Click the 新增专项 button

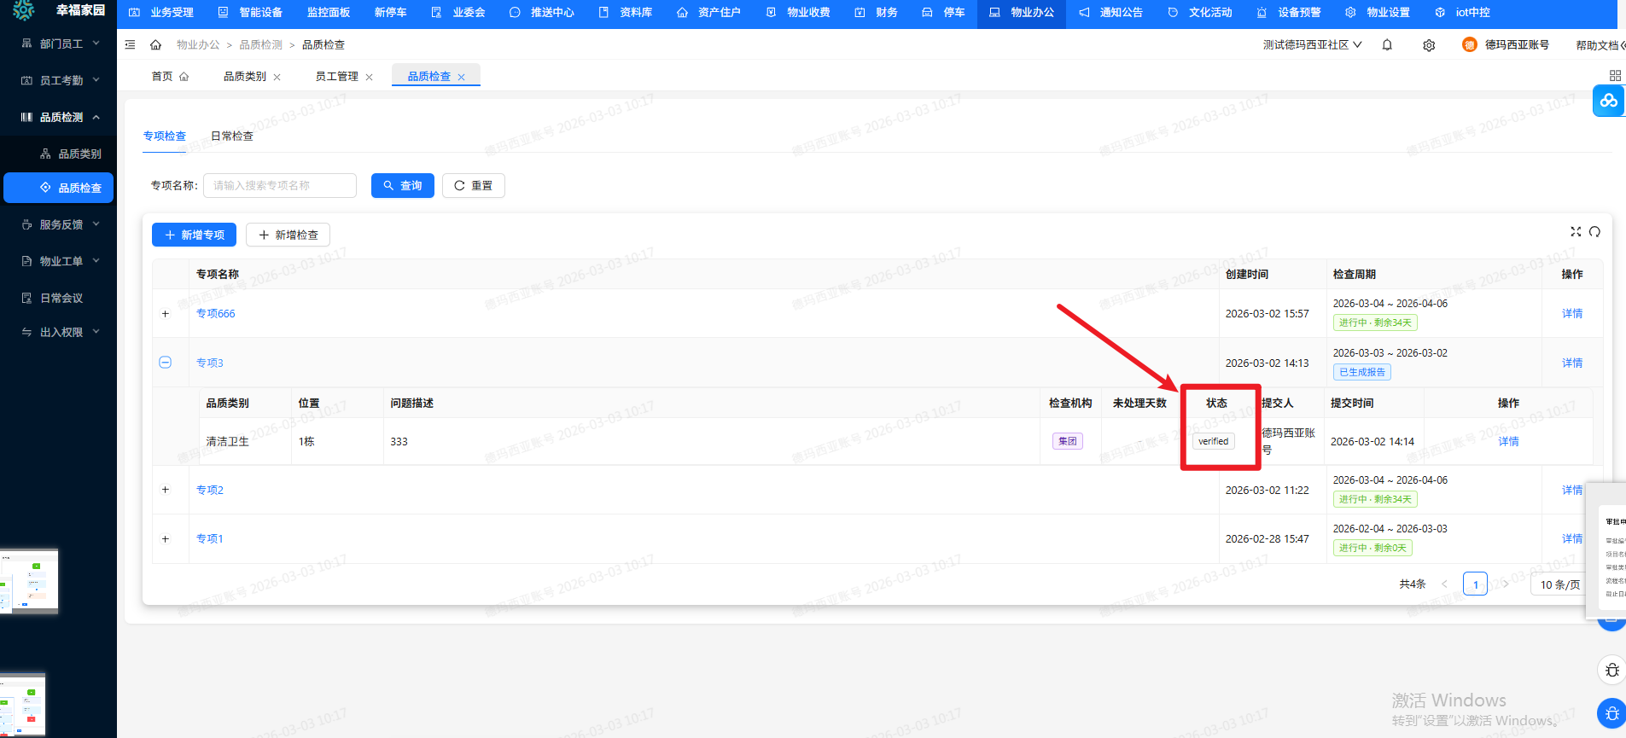click(194, 235)
